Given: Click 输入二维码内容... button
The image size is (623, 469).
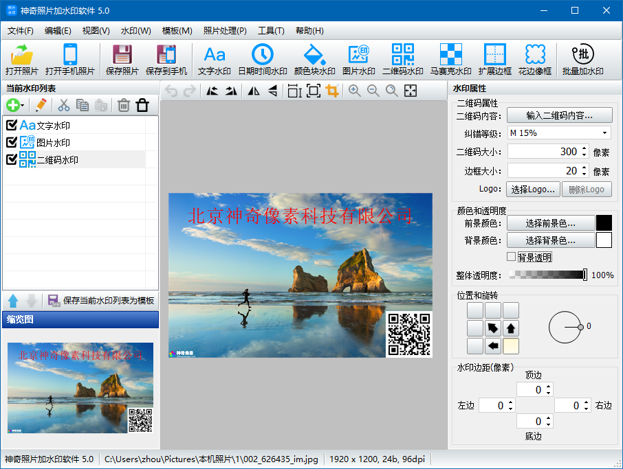Looking at the screenshot, I should click(560, 115).
